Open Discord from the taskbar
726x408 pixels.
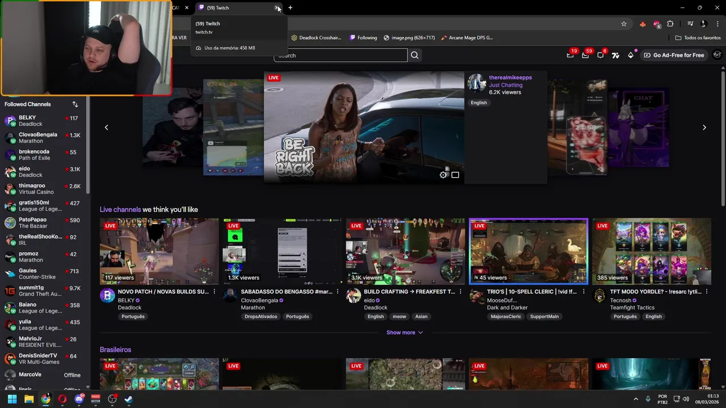(79, 399)
